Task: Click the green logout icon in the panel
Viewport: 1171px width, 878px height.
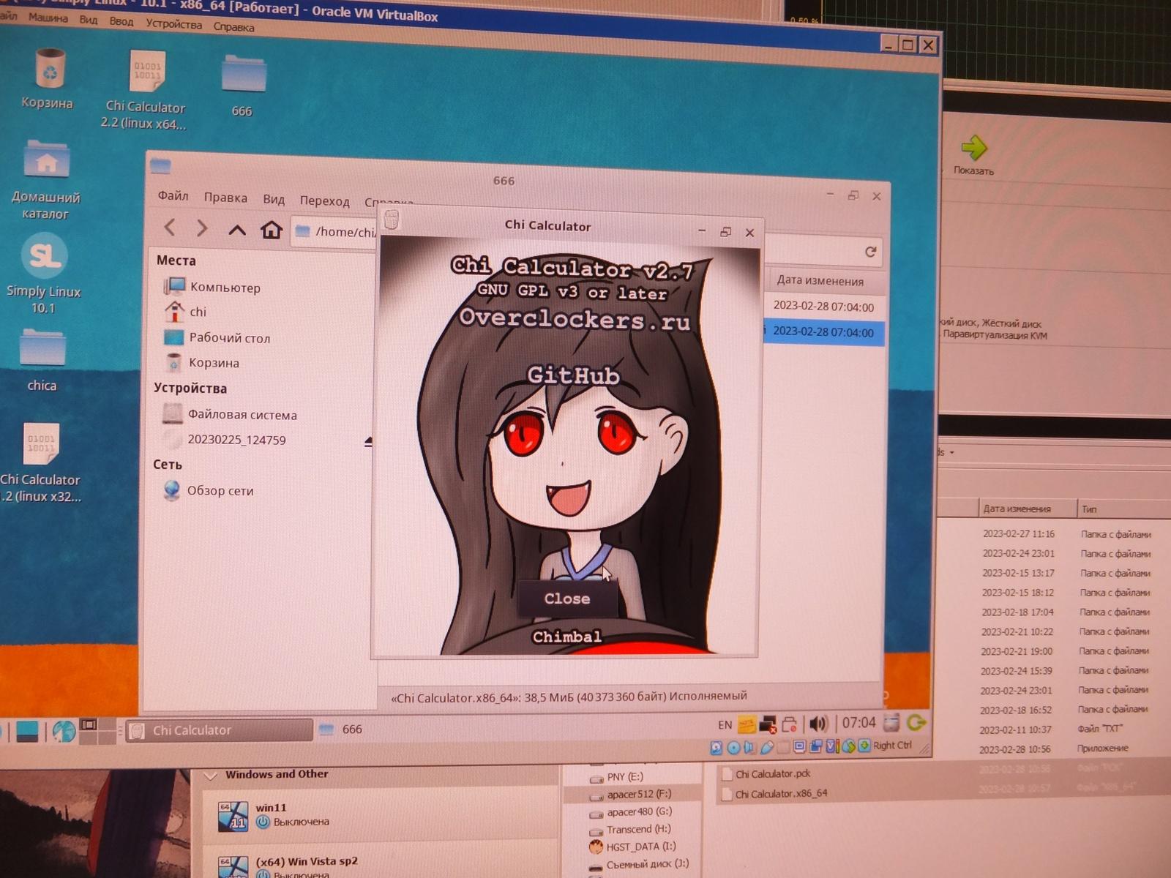Action: tap(916, 723)
